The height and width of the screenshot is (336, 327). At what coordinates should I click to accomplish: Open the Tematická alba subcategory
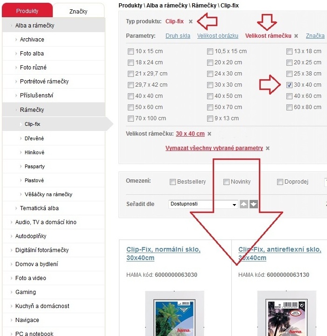(x=54, y=208)
